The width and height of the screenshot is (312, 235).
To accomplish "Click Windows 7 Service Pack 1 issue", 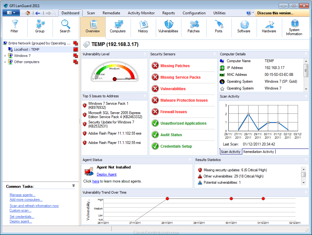I will (x=109, y=106).
